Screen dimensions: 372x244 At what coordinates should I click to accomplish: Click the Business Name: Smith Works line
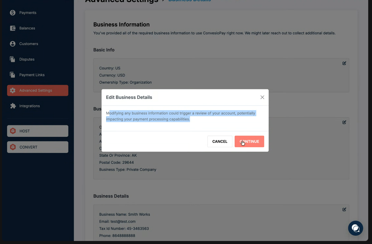coord(125,214)
